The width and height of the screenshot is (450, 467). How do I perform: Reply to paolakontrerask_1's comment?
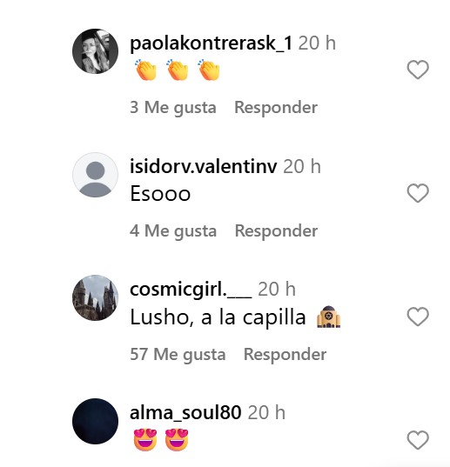[x=276, y=107]
